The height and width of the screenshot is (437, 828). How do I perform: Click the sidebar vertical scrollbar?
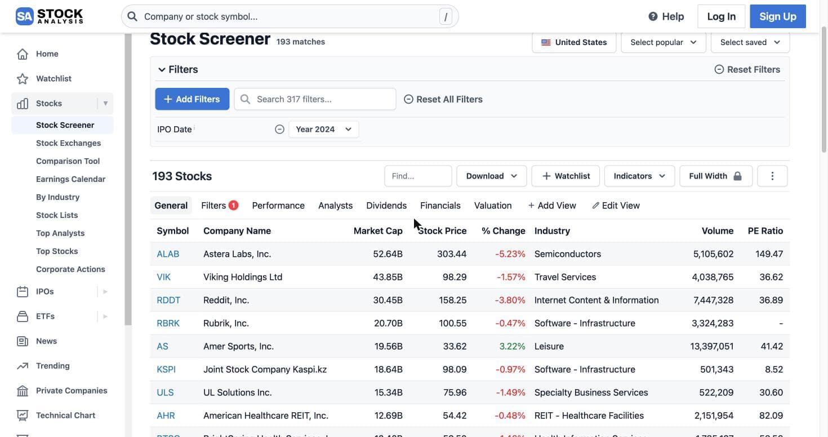(x=128, y=179)
